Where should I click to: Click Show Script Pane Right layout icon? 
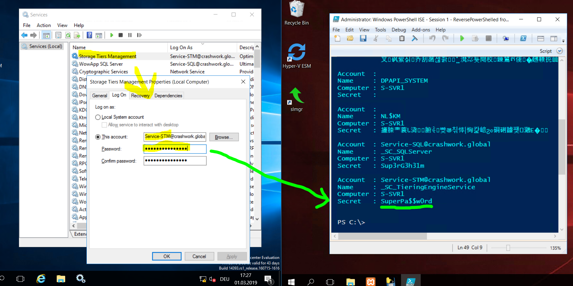point(554,38)
